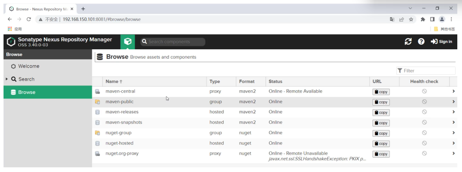Expand the nuget-hosted row chevron

[454, 143]
